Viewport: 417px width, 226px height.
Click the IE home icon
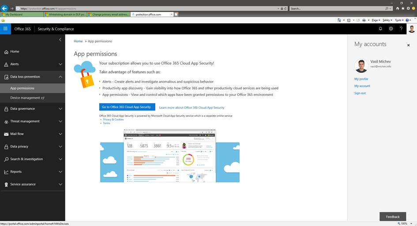point(398,8)
